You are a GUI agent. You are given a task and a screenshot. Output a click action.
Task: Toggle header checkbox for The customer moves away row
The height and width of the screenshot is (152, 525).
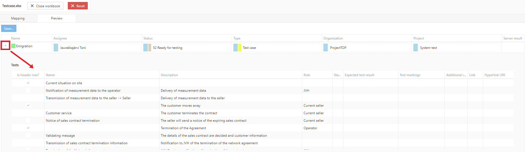pyautogui.click(x=28, y=105)
